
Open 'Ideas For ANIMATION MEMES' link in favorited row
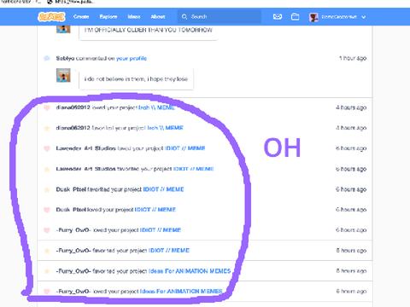[190, 271]
